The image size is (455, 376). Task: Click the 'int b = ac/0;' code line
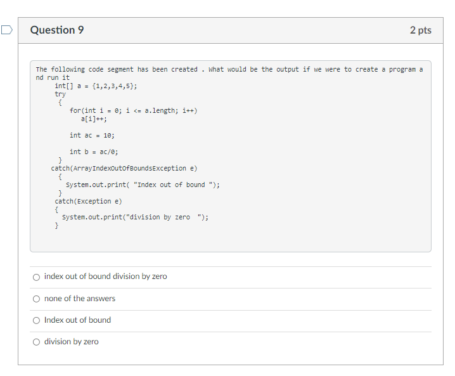94,152
